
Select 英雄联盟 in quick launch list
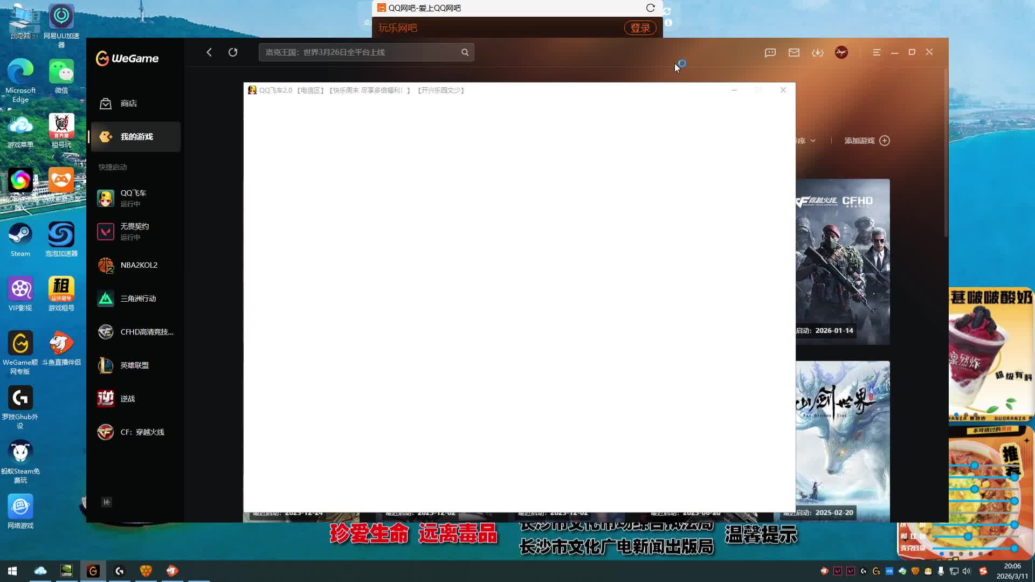point(135,365)
